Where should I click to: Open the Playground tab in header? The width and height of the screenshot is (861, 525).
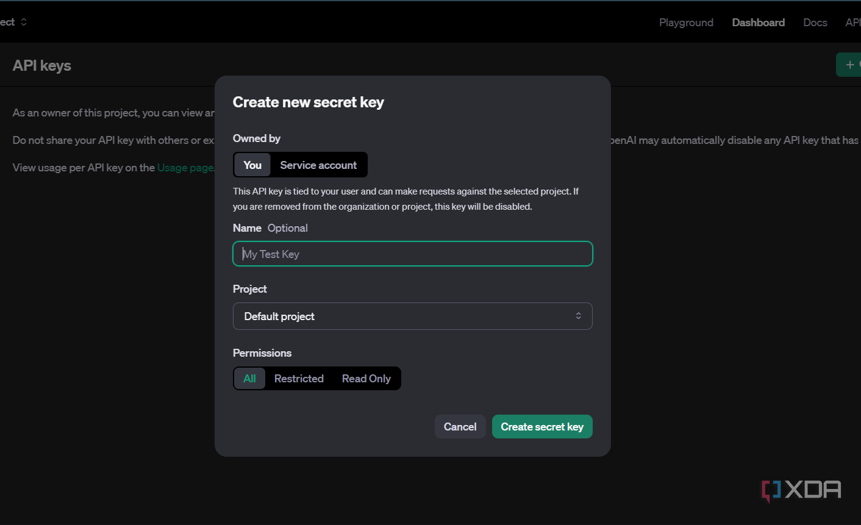click(x=686, y=23)
